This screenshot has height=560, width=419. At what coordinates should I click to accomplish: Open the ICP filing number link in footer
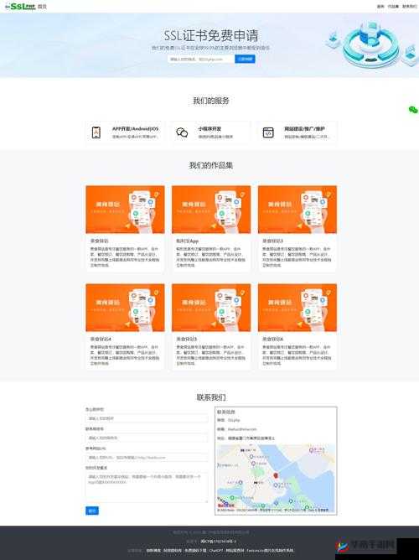tap(218, 542)
